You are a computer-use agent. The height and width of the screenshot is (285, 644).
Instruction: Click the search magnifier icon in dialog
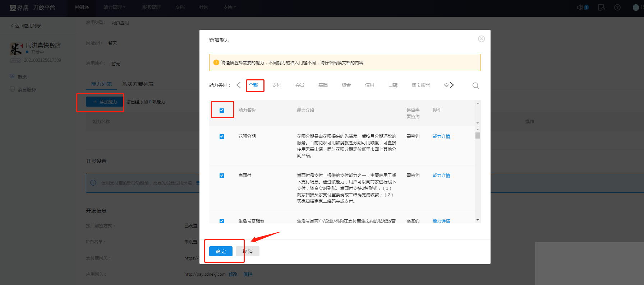pyautogui.click(x=475, y=85)
